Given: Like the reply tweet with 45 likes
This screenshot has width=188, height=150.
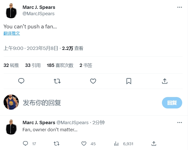Looking at the screenshot, I should click(x=84, y=143).
